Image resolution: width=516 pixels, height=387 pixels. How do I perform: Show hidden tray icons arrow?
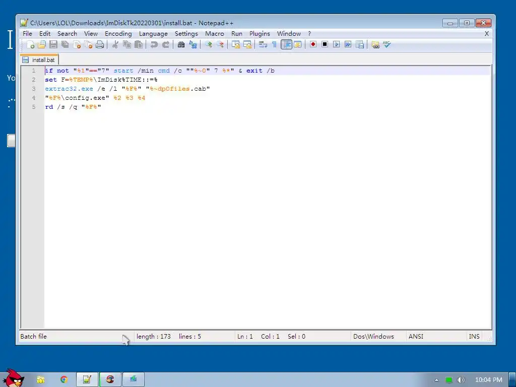[437, 380]
